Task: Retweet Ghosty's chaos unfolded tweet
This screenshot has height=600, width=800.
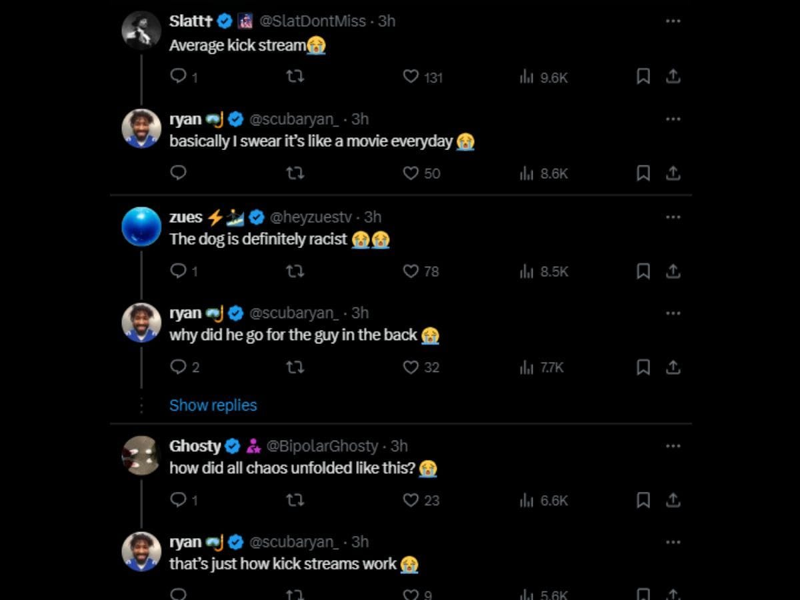Action: click(295, 500)
